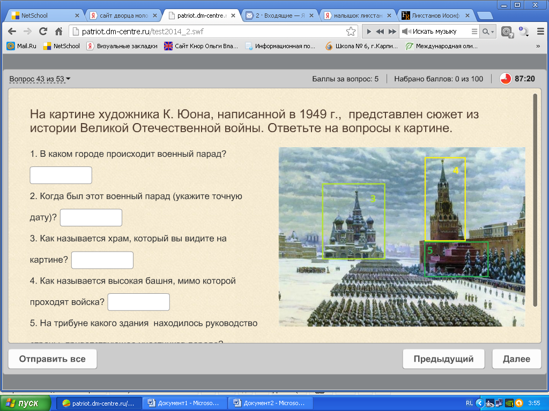Click the answer field for the parade date
This screenshot has height=411, width=549.
pos(91,218)
